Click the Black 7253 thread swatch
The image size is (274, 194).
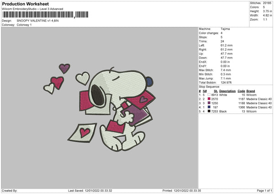(x=209, y=111)
